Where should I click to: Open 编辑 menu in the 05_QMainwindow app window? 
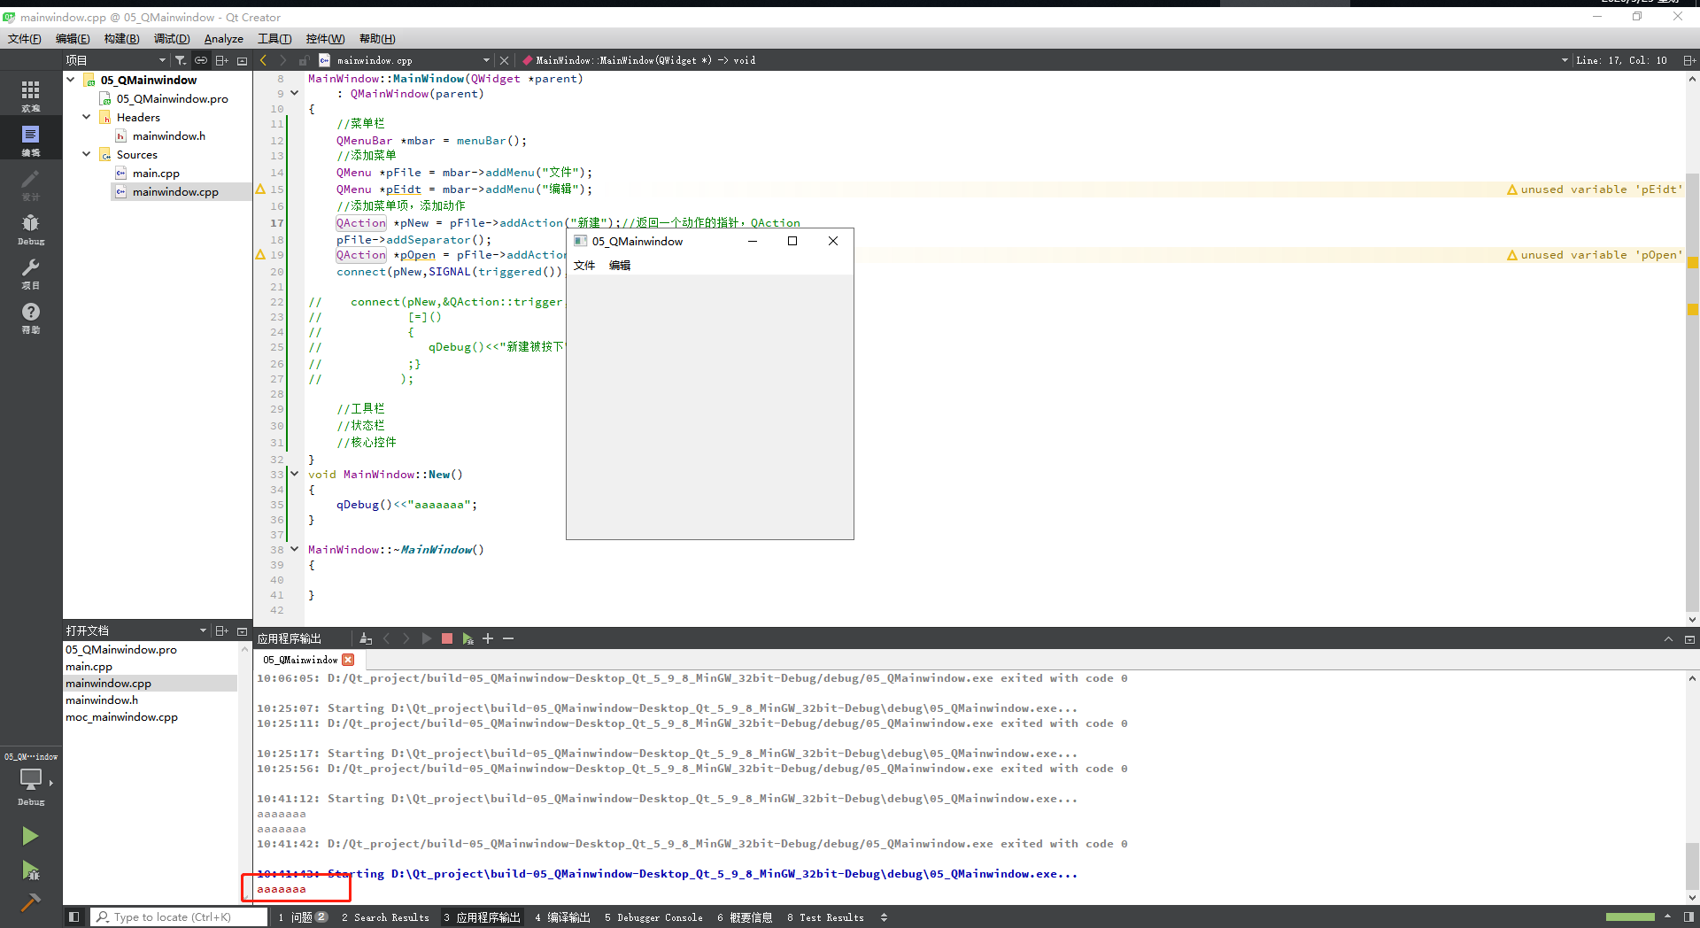(x=620, y=266)
